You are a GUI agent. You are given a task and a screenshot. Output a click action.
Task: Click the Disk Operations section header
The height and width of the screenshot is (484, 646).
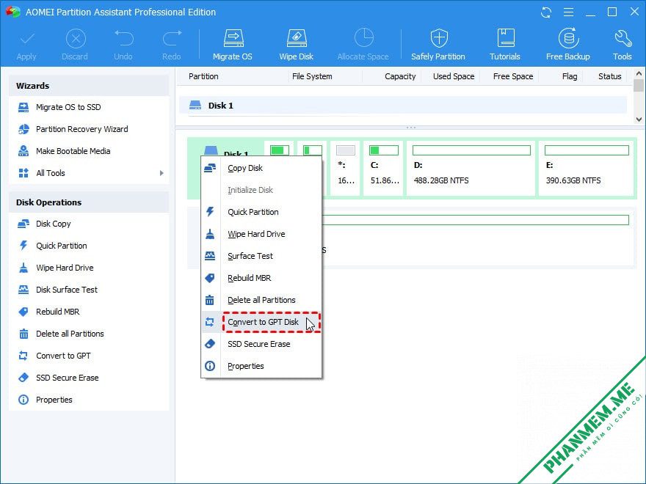[89, 202]
